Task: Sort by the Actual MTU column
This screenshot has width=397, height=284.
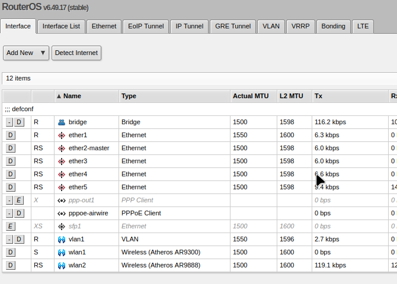Action: coord(254,96)
